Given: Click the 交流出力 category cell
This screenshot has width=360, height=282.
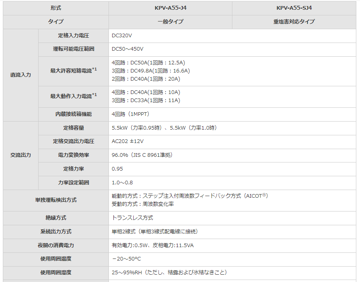Looking at the screenshot, I should pos(21,155).
